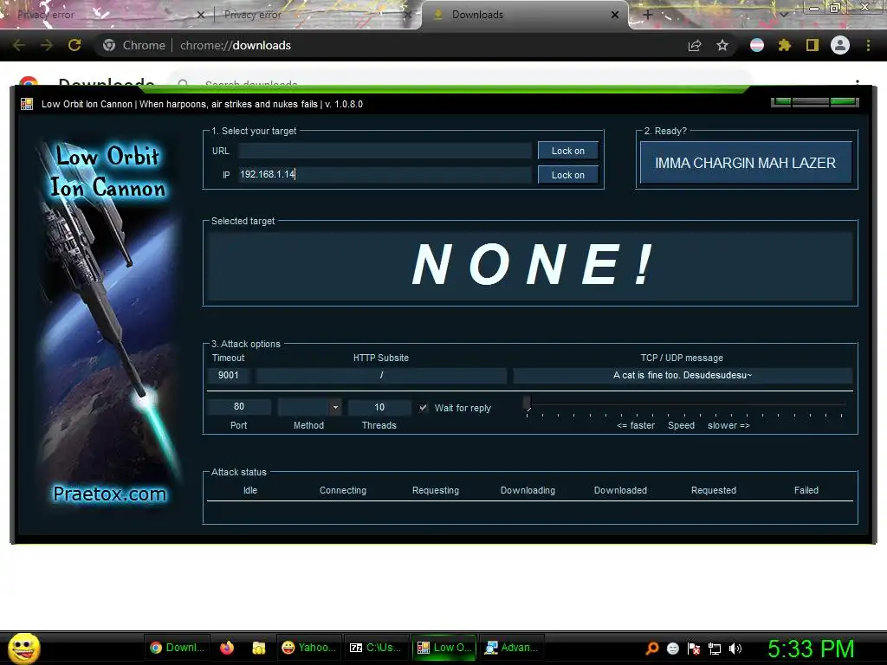Open the Chrome profile avatar
This screenshot has width=887, height=665.
[x=840, y=45]
